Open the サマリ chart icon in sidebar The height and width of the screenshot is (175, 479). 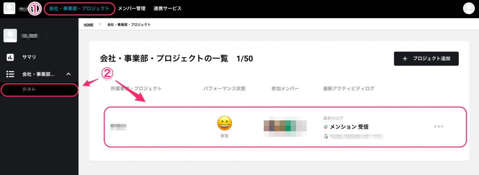click(10, 57)
